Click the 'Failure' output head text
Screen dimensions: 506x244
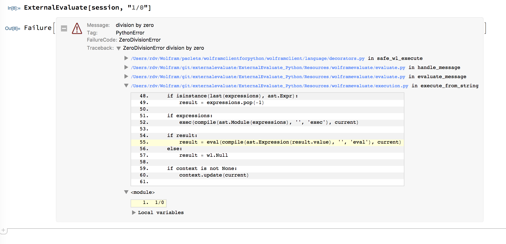38,28
